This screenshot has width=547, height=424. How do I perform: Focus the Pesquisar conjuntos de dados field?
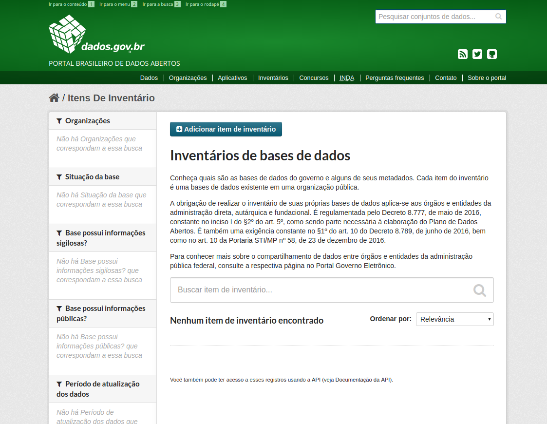(441, 17)
